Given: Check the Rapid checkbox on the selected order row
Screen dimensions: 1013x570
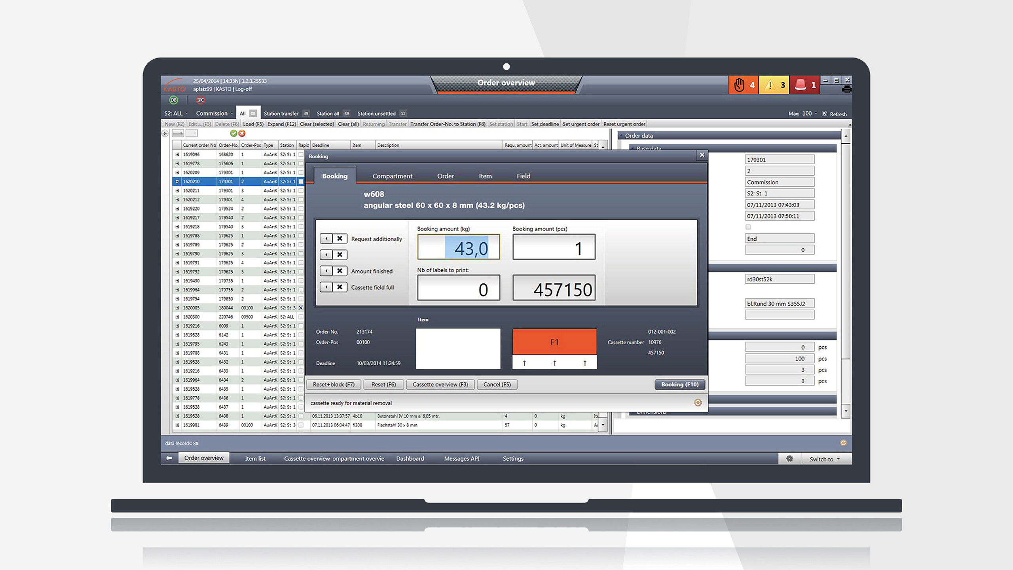Looking at the screenshot, I should [301, 181].
